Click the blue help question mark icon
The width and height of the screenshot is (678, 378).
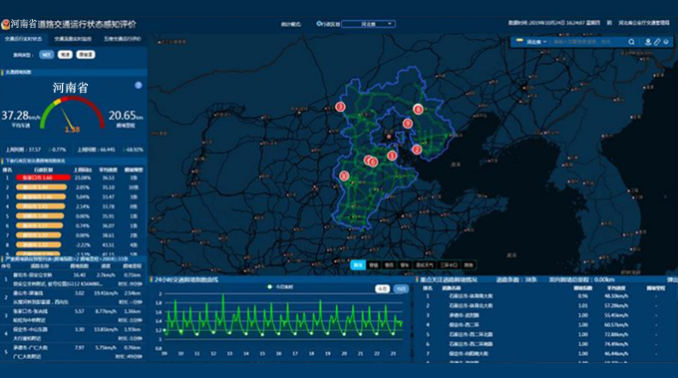tap(139, 85)
